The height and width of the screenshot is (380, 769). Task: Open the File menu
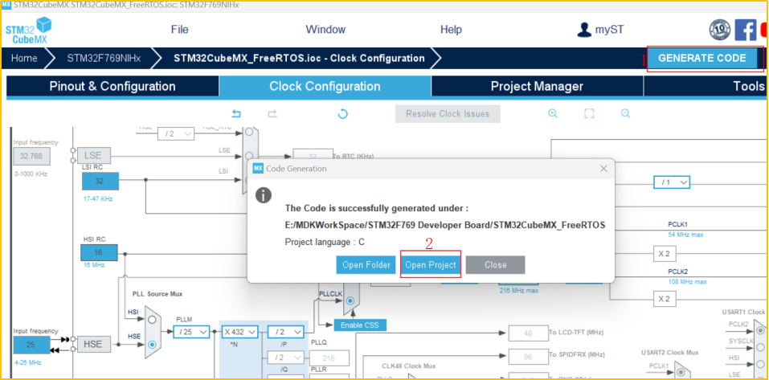[179, 30]
